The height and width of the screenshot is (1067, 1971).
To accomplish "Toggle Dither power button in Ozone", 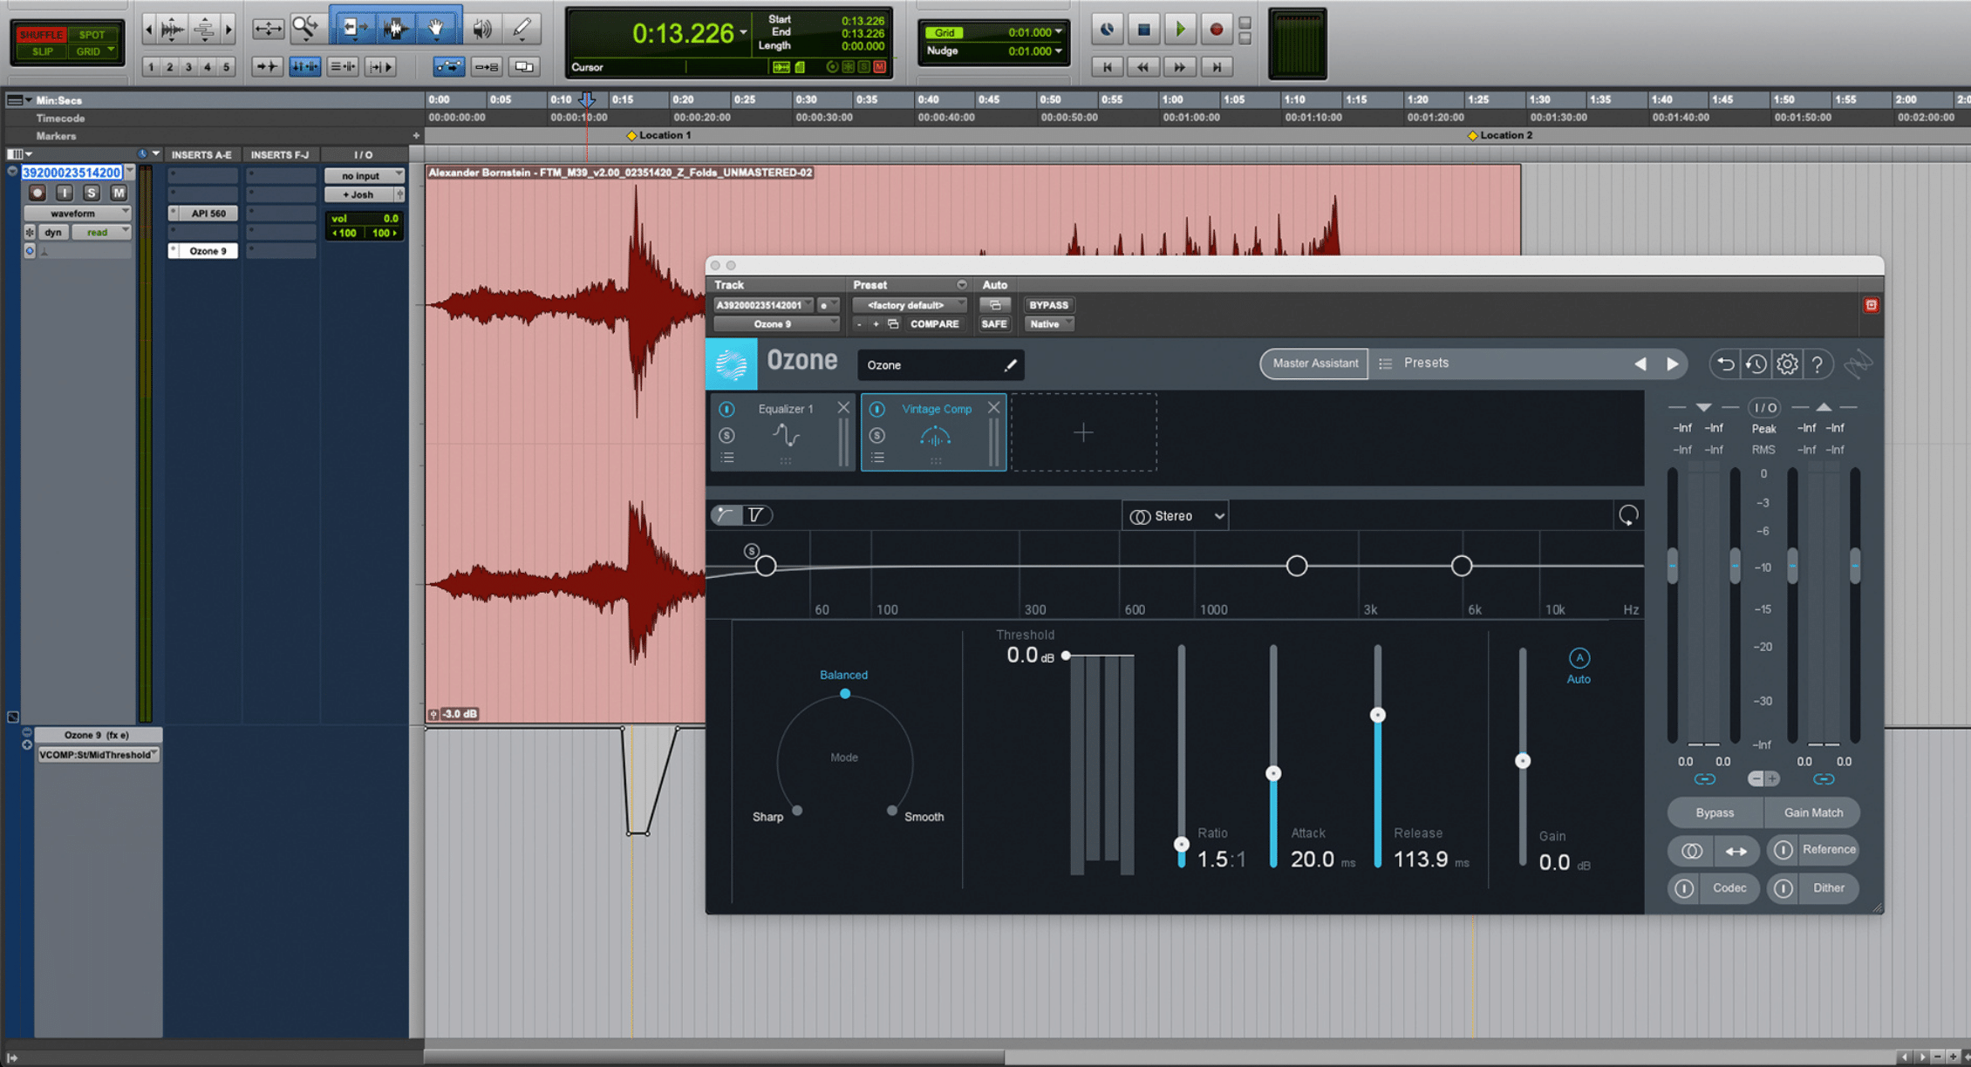I will [1783, 888].
